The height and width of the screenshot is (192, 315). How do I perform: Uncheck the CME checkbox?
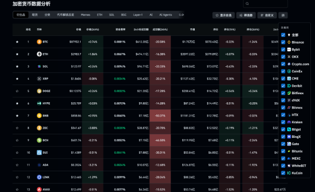point(283,79)
